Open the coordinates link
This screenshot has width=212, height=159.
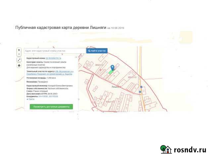coord(48,96)
